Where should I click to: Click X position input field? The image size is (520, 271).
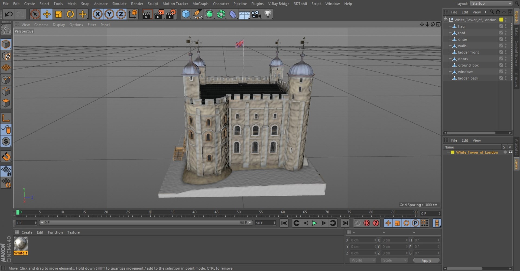tap(363, 240)
